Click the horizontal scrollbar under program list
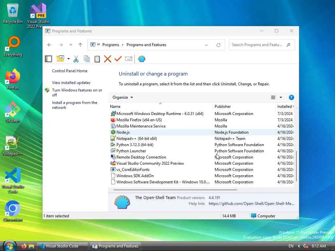The image size is (335, 251). pos(175,190)
